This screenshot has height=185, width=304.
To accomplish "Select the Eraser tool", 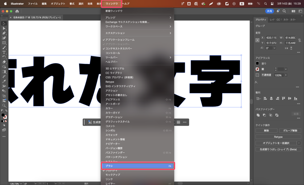I will [4, 62].
